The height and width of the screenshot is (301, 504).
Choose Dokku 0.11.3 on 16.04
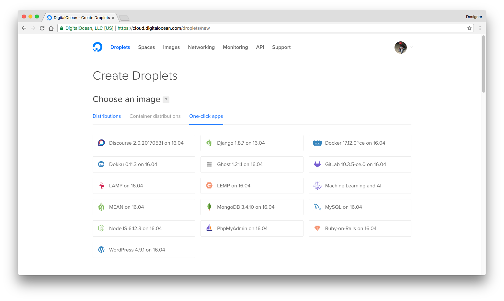pyautogui.click(x=144, y=164)
